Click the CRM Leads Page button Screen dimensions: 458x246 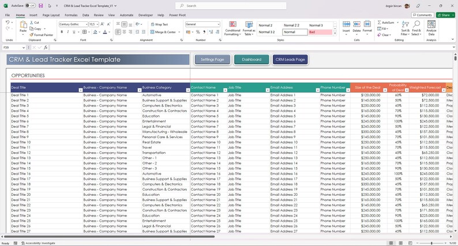(290, 59)
